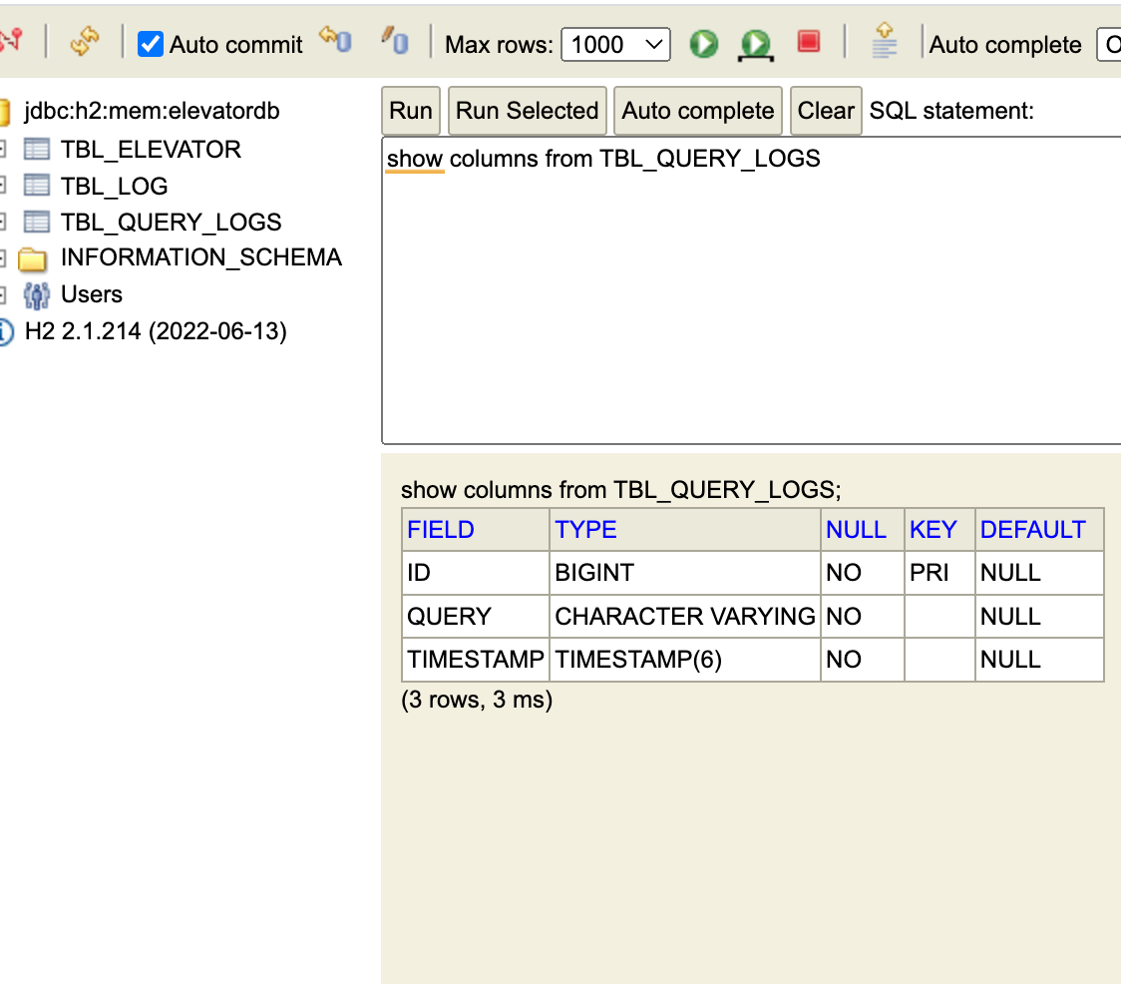Click the INFORMATION_SCHEMA folder icon
1121x984 pixels.
32,259
